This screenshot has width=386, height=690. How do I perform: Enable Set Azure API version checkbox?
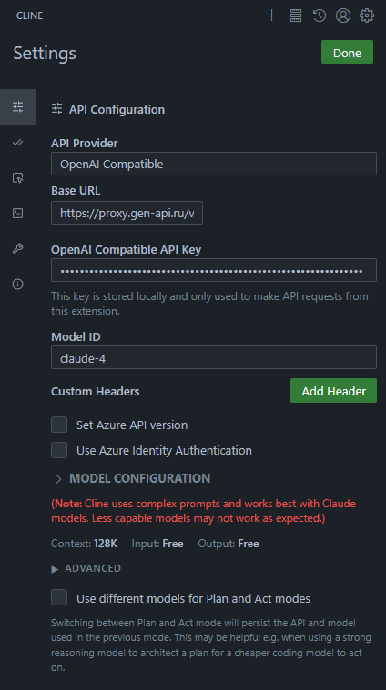pyautogui.click(x=59, y=425)
